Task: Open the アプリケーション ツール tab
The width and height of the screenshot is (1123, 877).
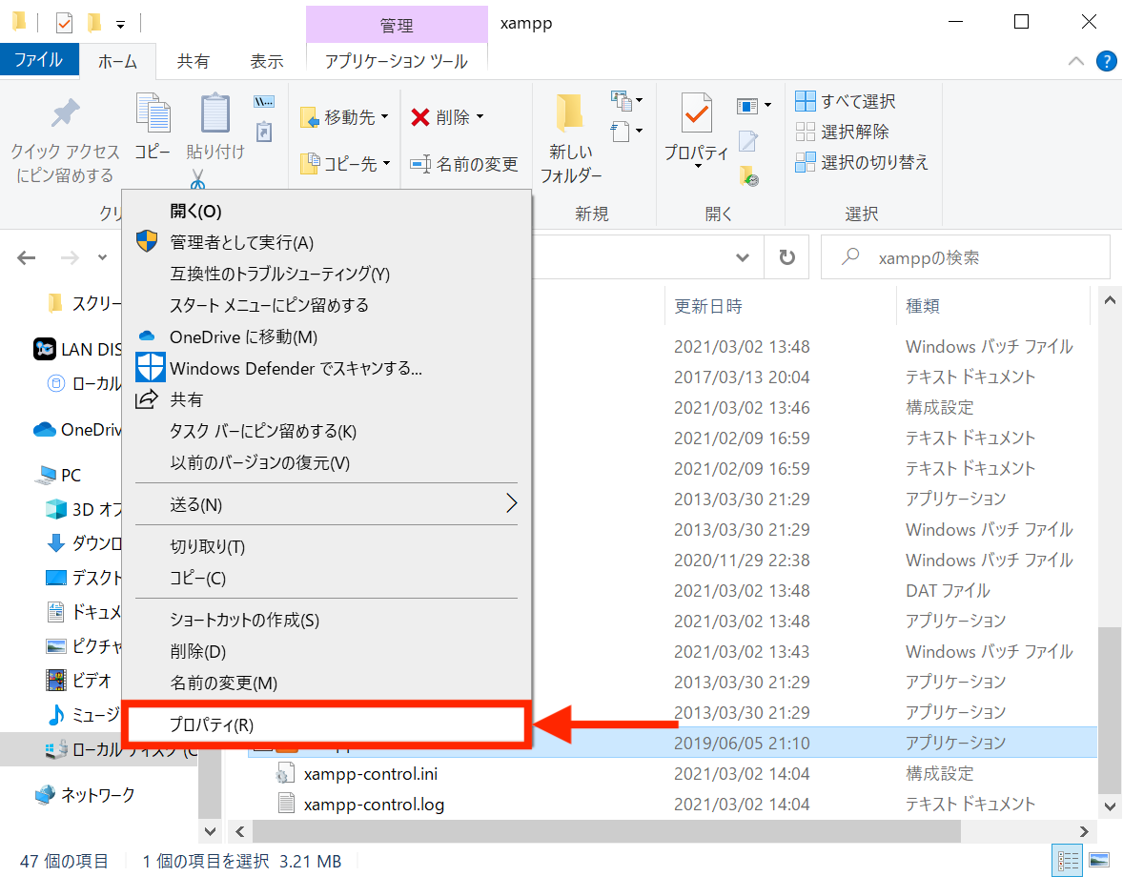Action: [x=397, y=62]
